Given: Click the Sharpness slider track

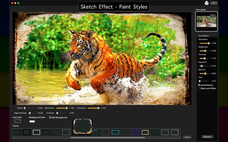Looking at the screenshot, I should point(62,108).
